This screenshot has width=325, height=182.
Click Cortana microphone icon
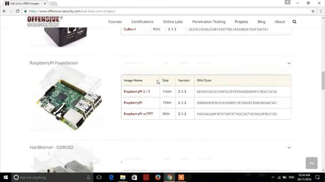[x=88, y=177]
